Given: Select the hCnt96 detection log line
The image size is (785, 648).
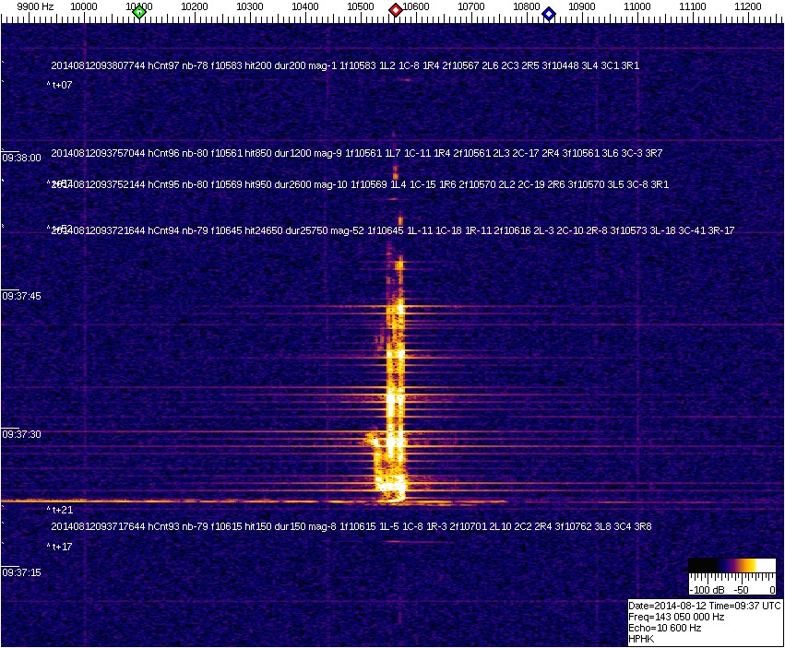Looking at the screenshot, I should coord(345,153).
